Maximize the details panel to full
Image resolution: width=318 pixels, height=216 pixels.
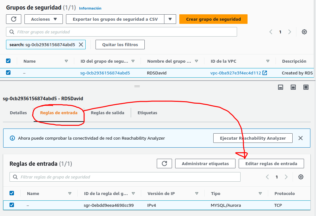[x=306, y=87]
